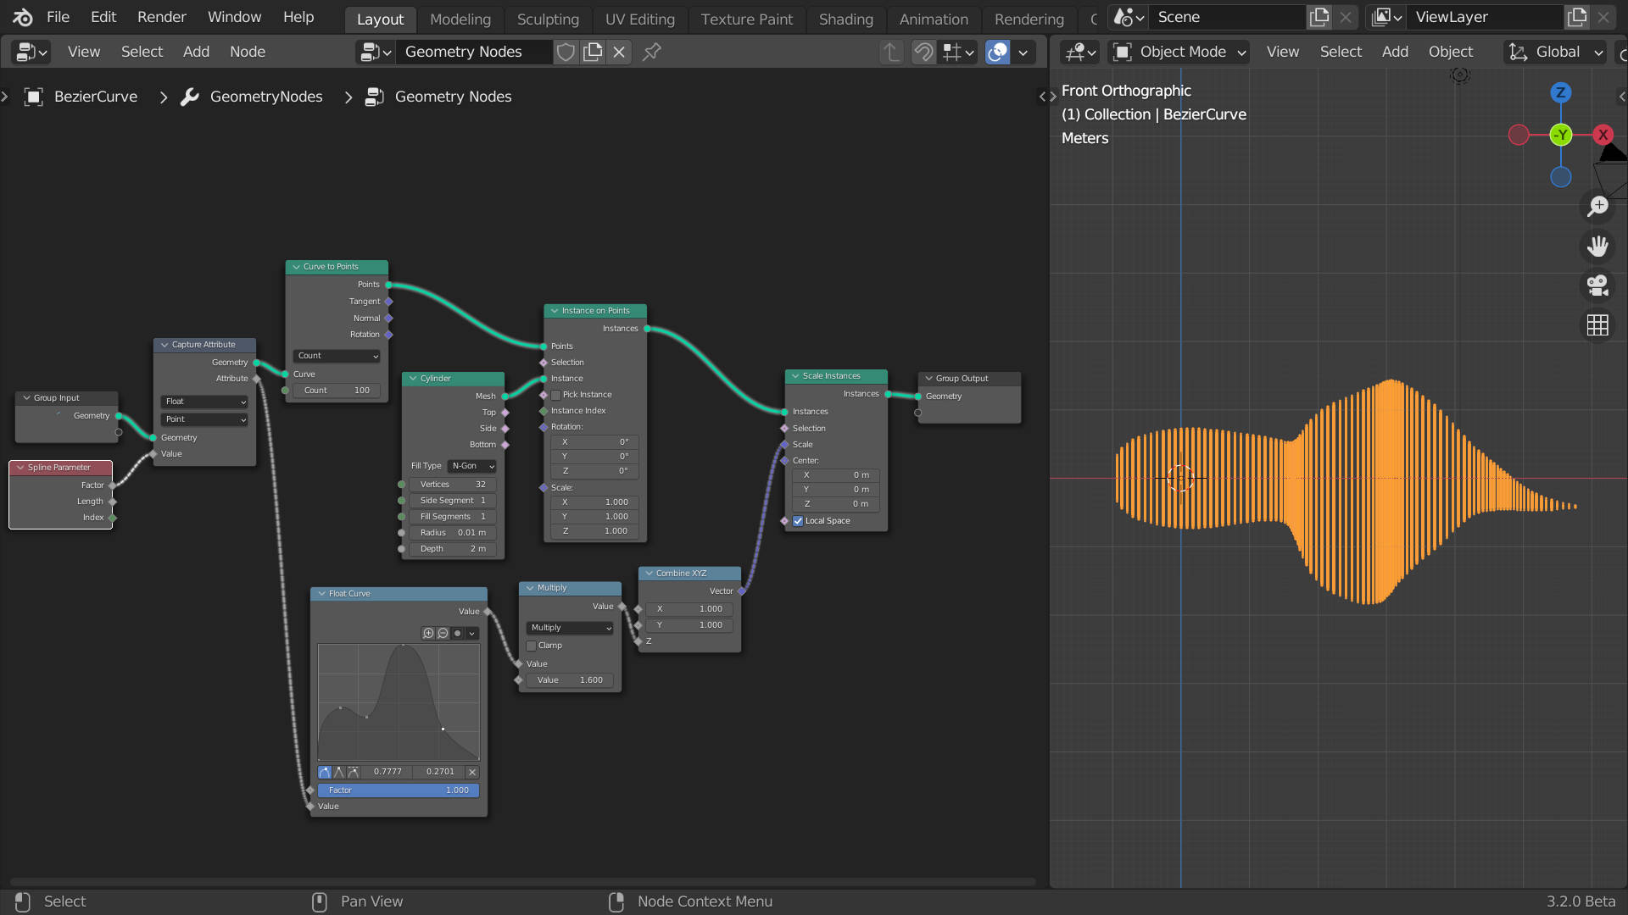
Task: Open the Add menu in the node editor
Action: pos(196,52)
